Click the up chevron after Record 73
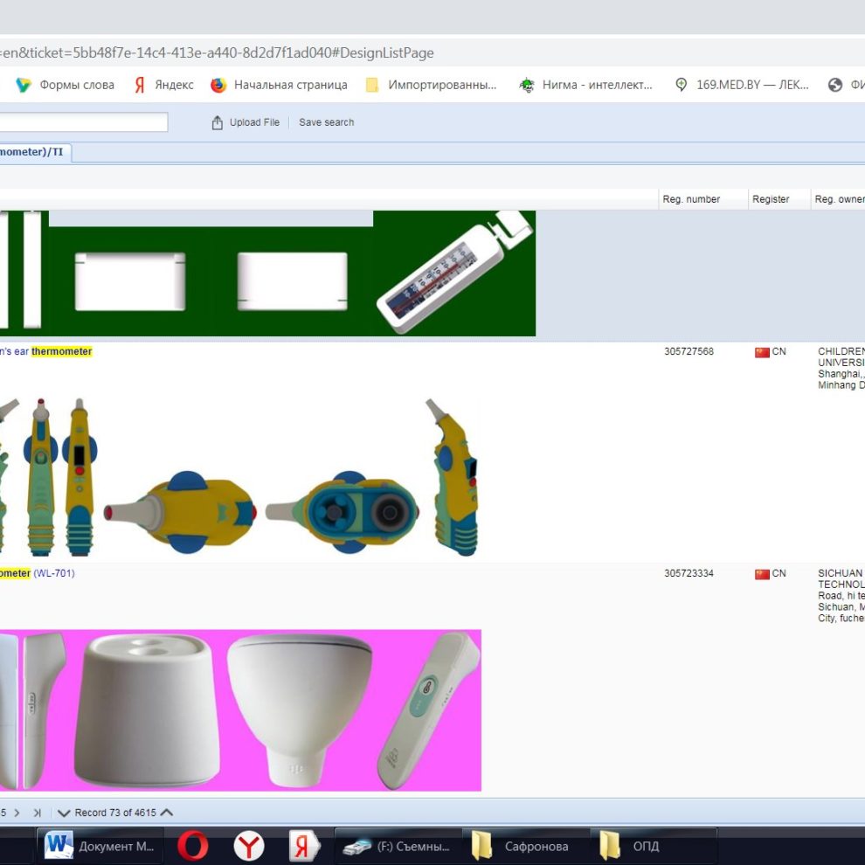The height and width of the screenshot is (865, 865). 167,813
